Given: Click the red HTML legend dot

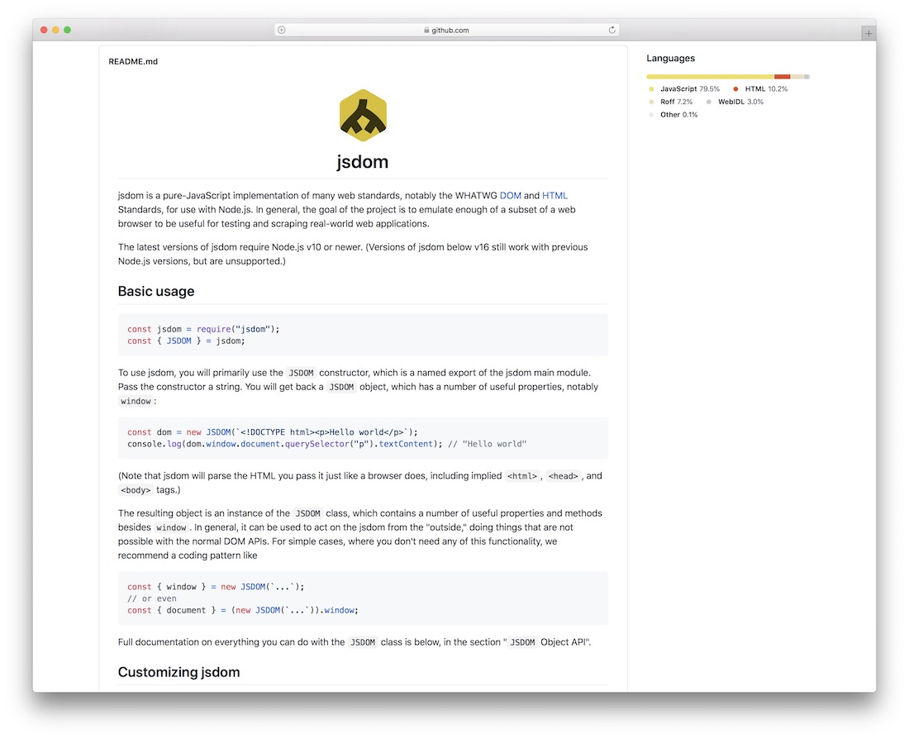Looking at the screenshot, I should 735,88.
